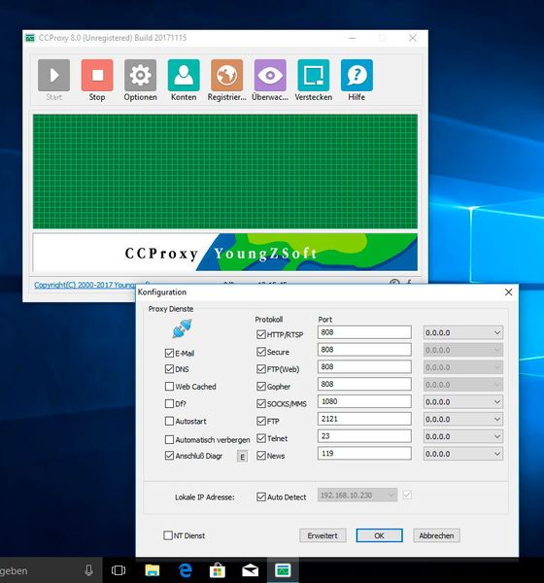Open the News row address dropdown
Image resolution: width=544 pixels, height=583 pixels.
[463, 454]
